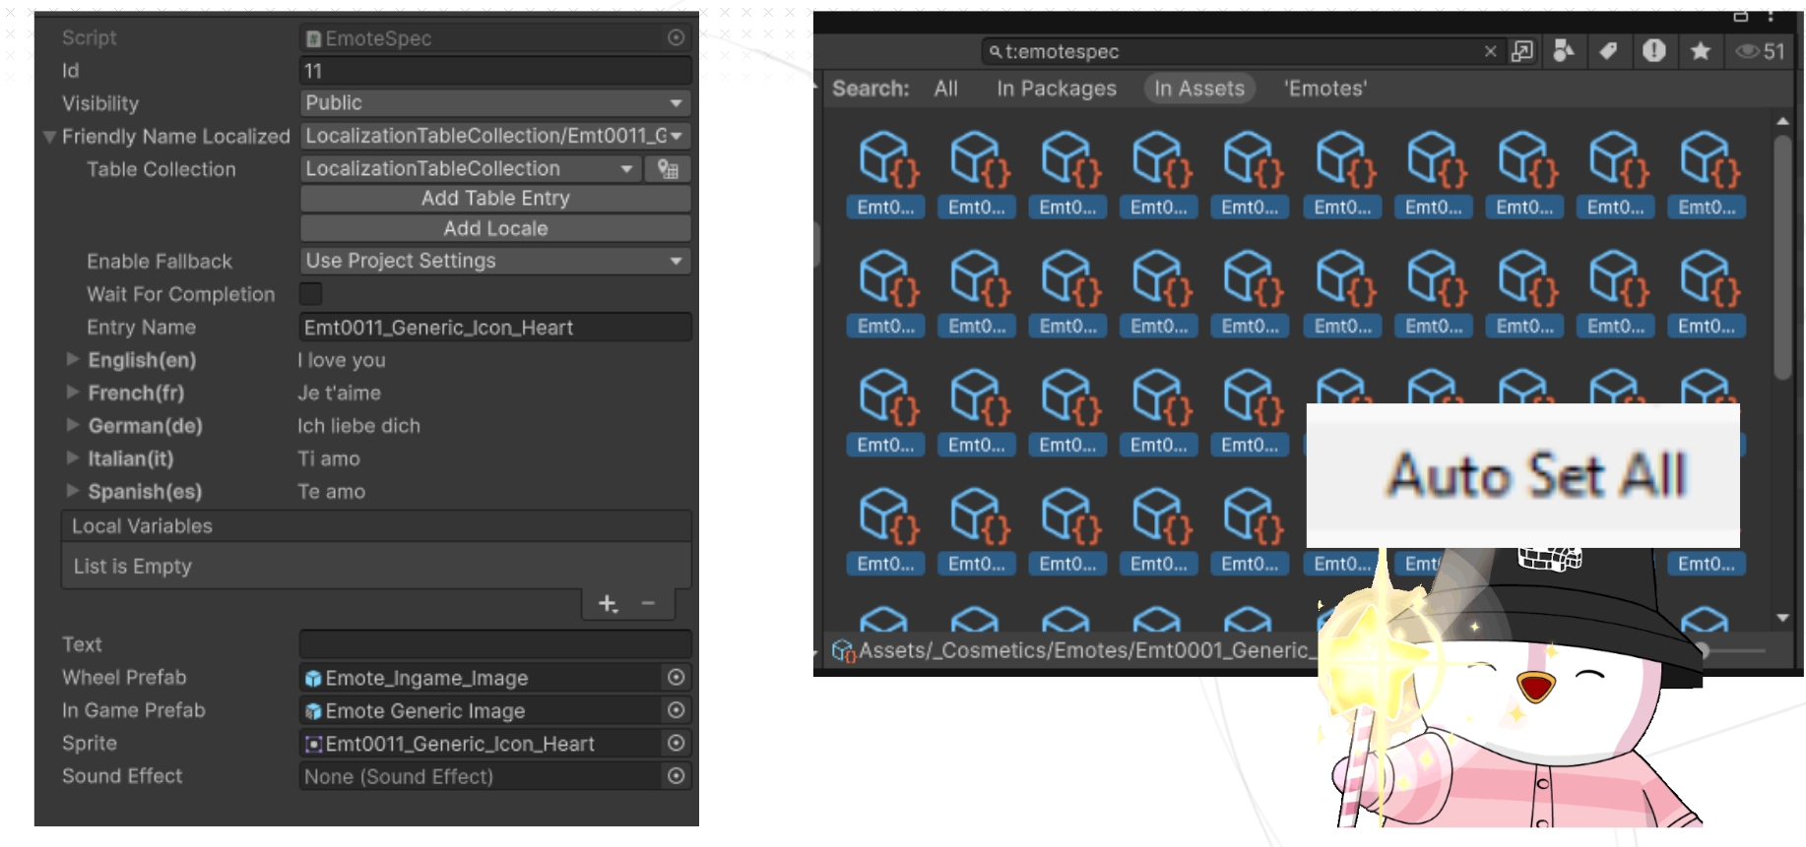Click the Id input field
The height and width of the screenshot is (847, 1806).
pos(494,71)
